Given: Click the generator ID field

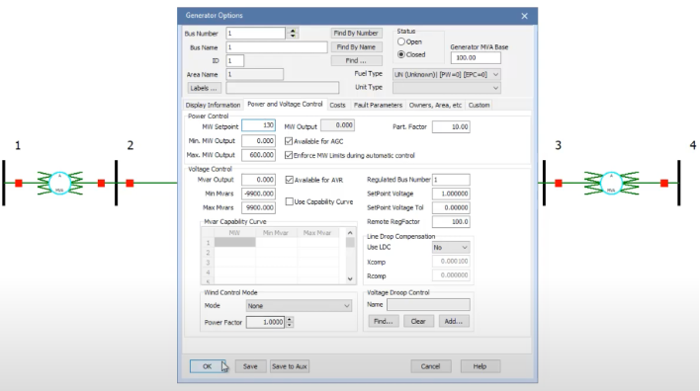Looking at the screenshot, I should 235,60.
